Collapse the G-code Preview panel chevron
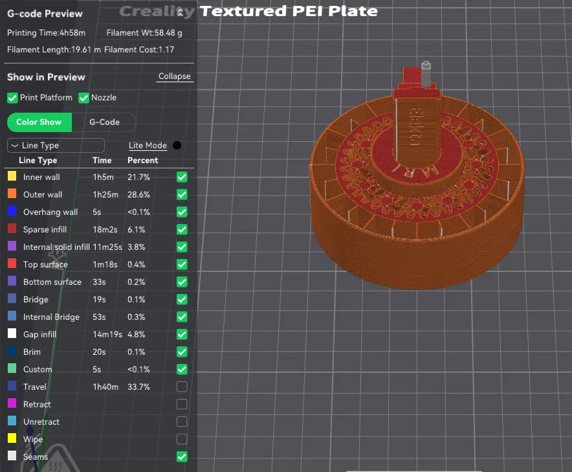Screen dimensions: 572x472 click(x=181, y=13)
